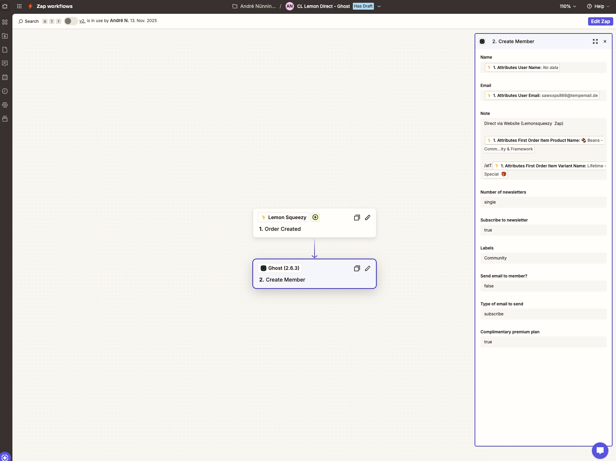
Task: Click the instant trigger badge on Lemon Squeezy
Action: (315, 217)
